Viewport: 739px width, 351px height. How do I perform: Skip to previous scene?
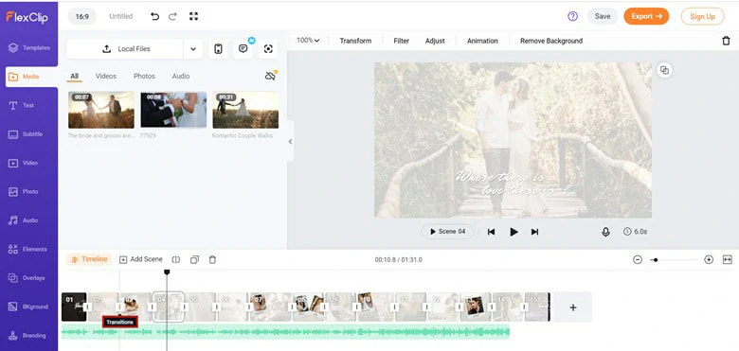[x=491, y=232]
